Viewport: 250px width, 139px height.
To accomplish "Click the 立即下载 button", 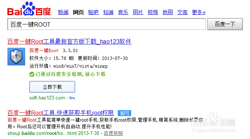I will pos(52,87).
